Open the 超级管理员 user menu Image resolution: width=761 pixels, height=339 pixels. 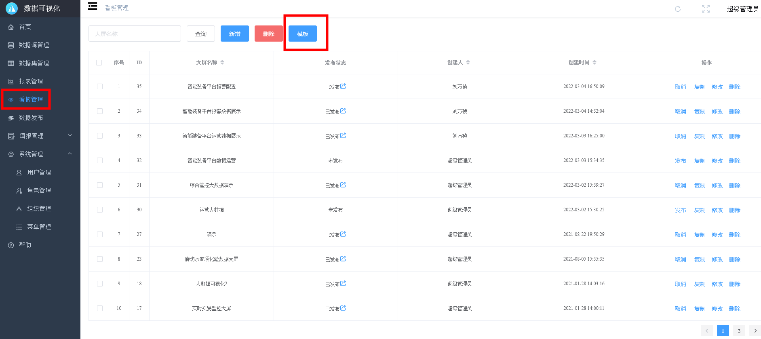[x=742, y=9]
